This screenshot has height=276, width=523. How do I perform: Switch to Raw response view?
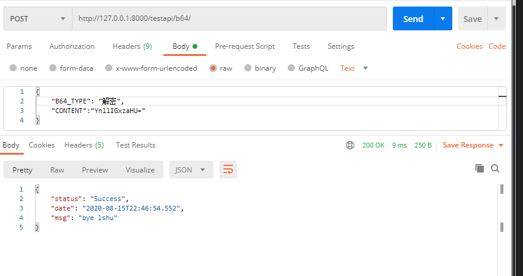(57, 170)
